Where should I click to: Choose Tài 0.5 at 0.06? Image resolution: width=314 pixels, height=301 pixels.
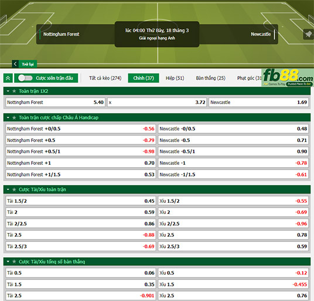pyautogui.click(x=81, y=273)
